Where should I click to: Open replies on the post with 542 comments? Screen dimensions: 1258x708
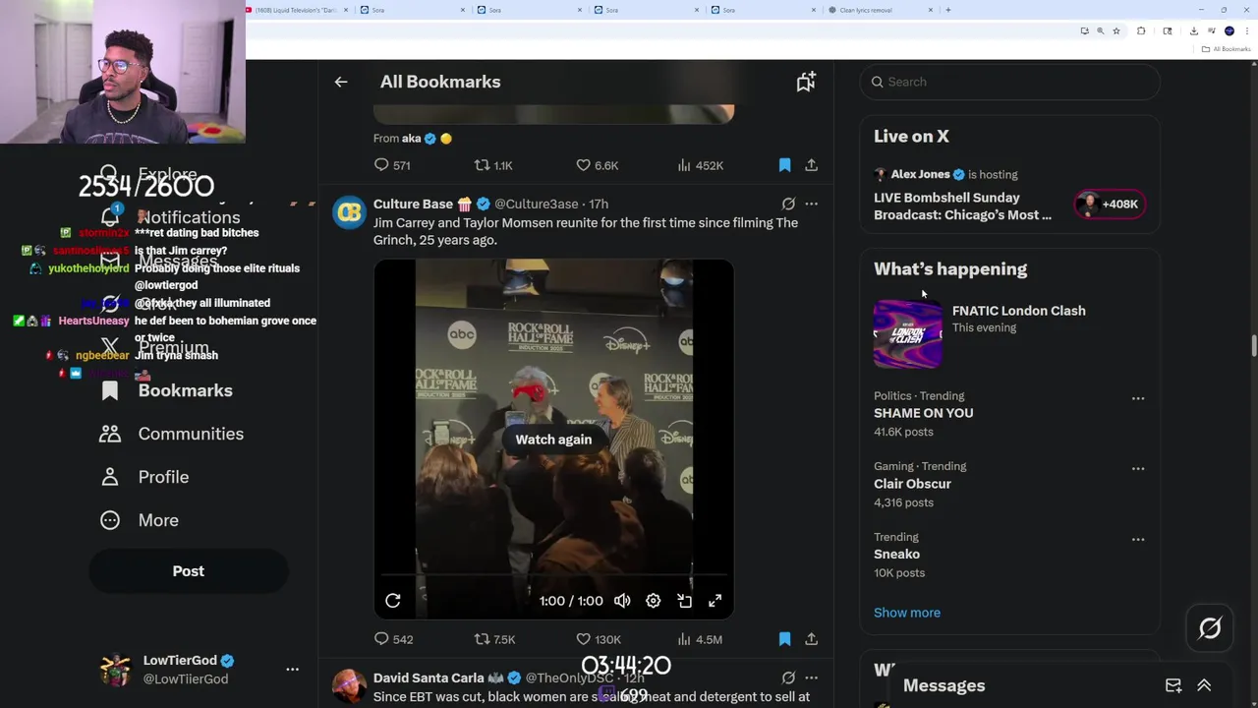coord(393,639)
